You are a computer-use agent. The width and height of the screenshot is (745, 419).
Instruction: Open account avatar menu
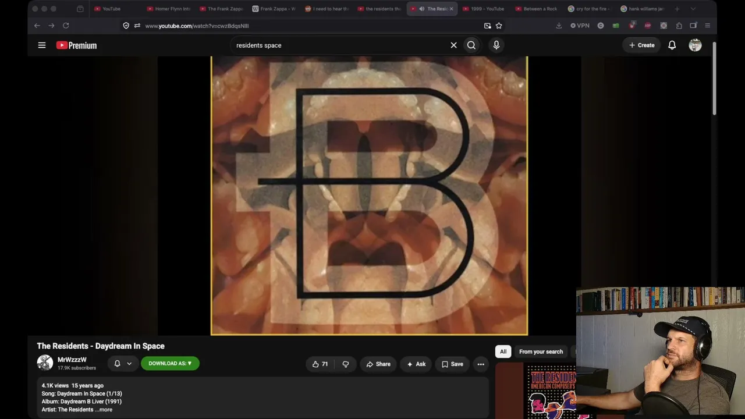[695, 45]
